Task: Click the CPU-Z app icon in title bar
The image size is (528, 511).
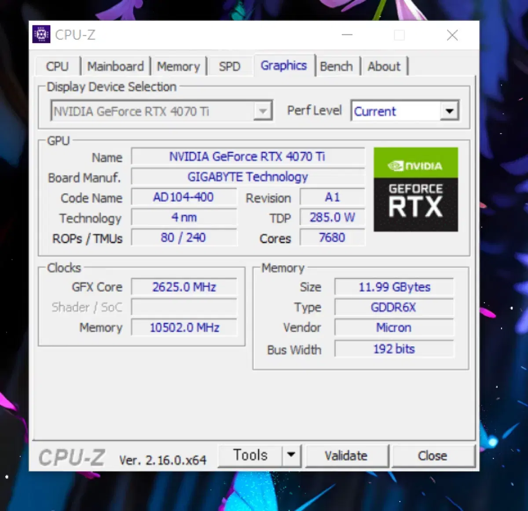Action: (x=41, y=34)
